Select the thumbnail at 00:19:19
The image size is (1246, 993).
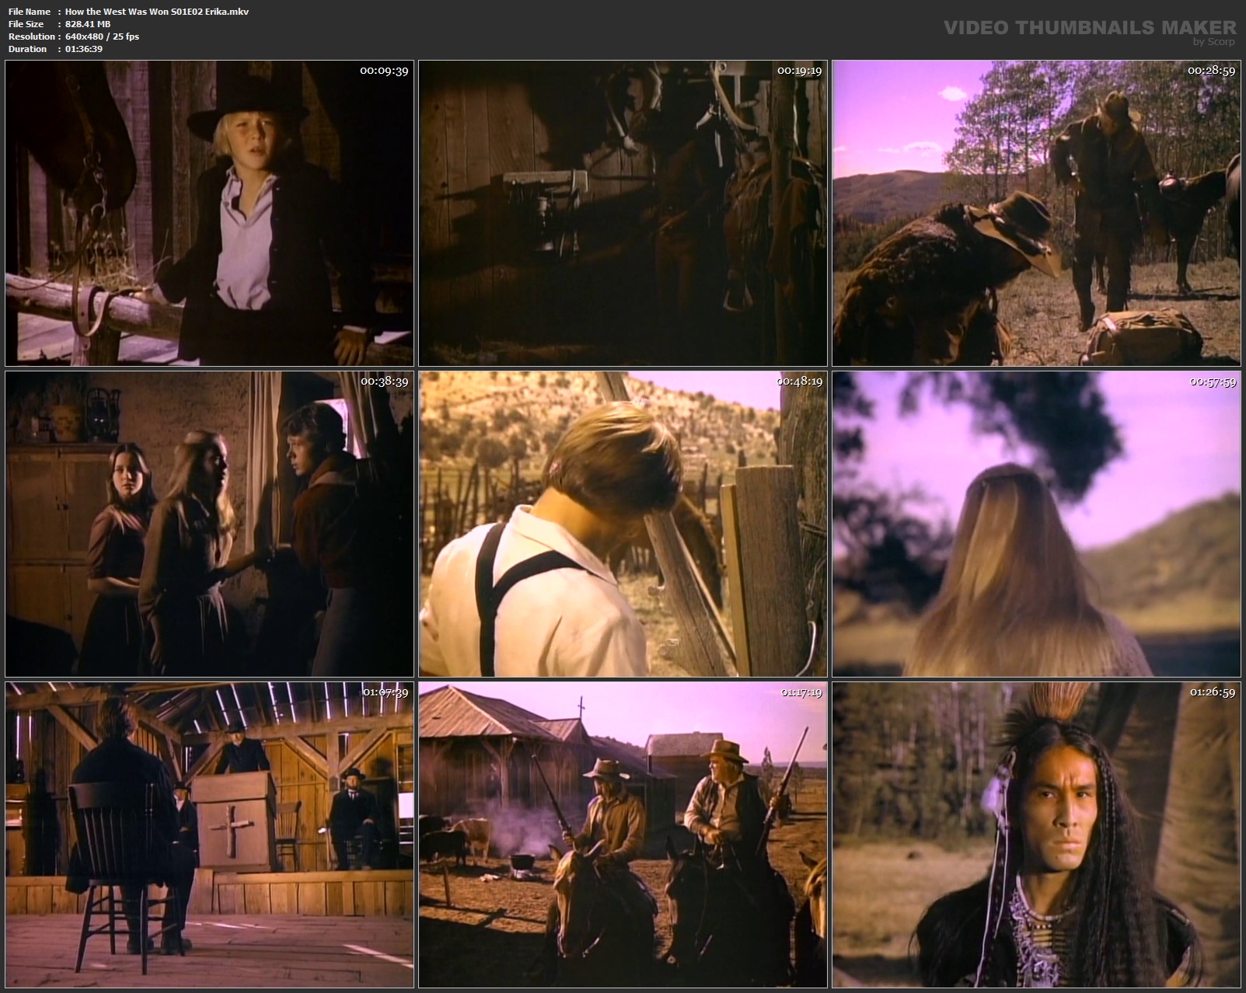(x=623, y=213)
